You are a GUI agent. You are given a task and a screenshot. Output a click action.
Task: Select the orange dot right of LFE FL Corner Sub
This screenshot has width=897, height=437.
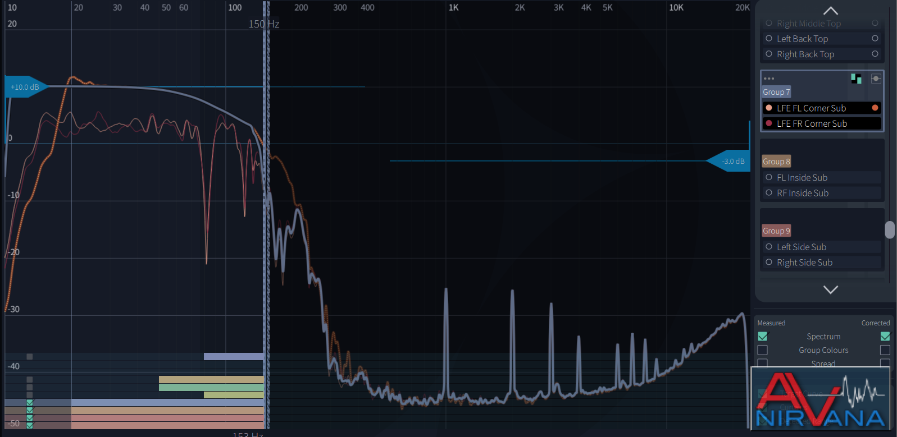click(x=875, y=108)
